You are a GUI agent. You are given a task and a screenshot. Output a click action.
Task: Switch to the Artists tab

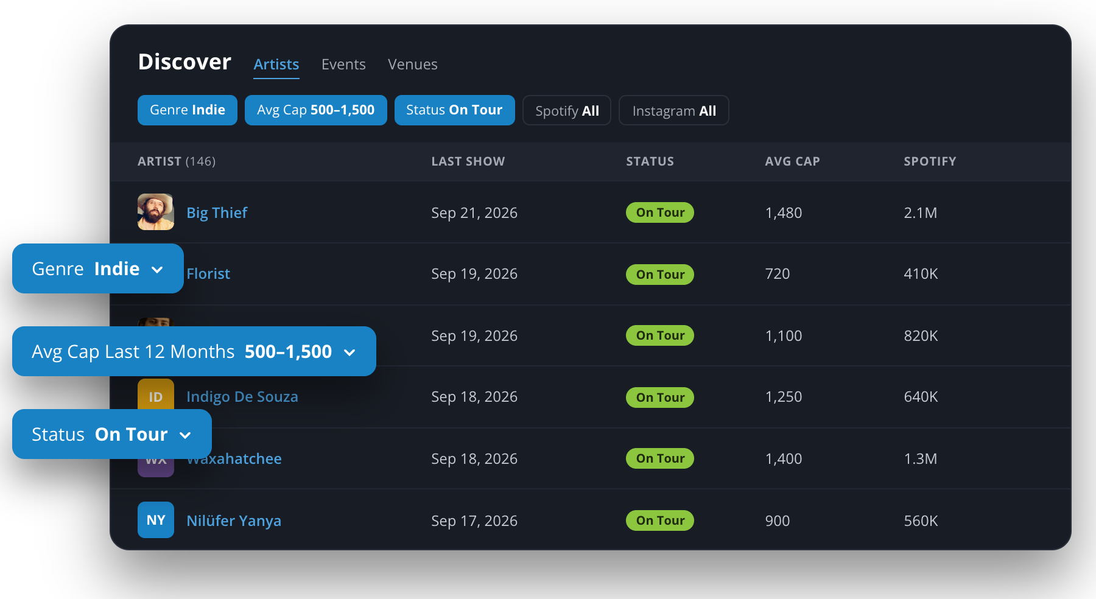click(x=276, y=65)
